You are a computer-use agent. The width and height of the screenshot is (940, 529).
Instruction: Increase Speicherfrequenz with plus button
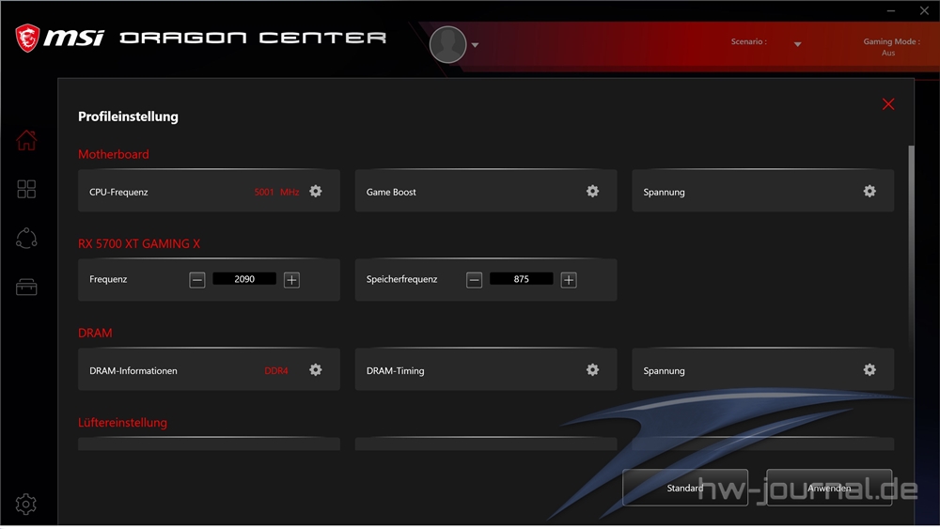(x=569, y=280)
